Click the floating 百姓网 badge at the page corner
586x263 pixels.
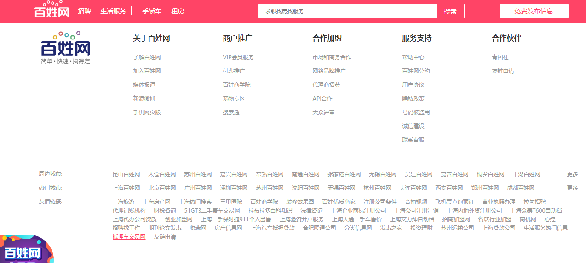(26, 249)
